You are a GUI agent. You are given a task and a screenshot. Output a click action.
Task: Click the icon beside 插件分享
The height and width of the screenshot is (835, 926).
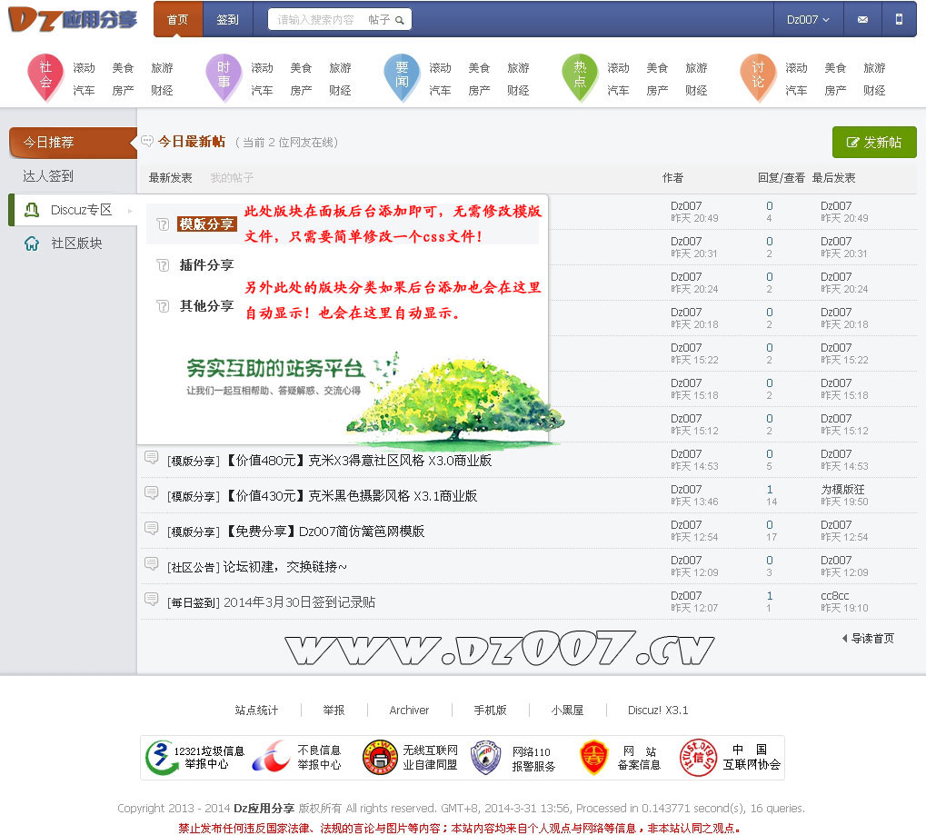(163, 265)
